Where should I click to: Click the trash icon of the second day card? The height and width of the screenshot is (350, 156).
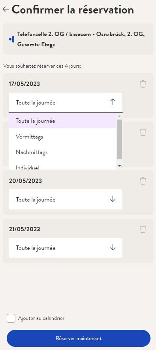[x=143, y=132]
